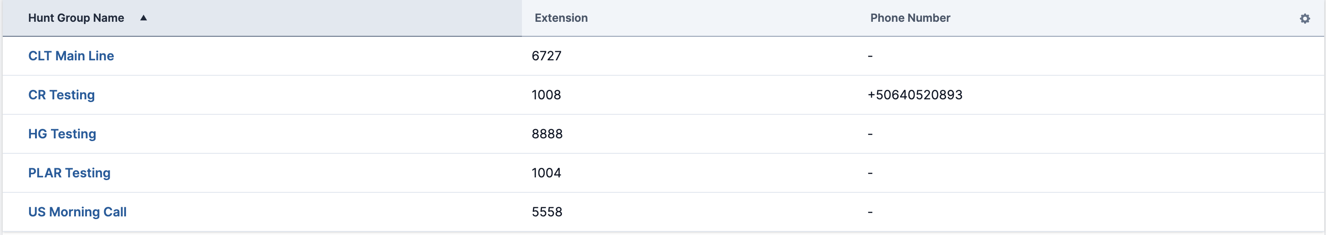This screenshot has width=1326, height=235.
Task: Open the CR Testing hunt group
Action: pos(61,95)
